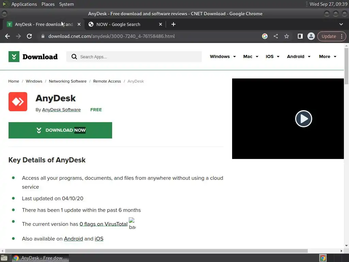Viewport: 349px width, 262px height.
Task: Follow the Android availability link
Action: tap(74, 239)
